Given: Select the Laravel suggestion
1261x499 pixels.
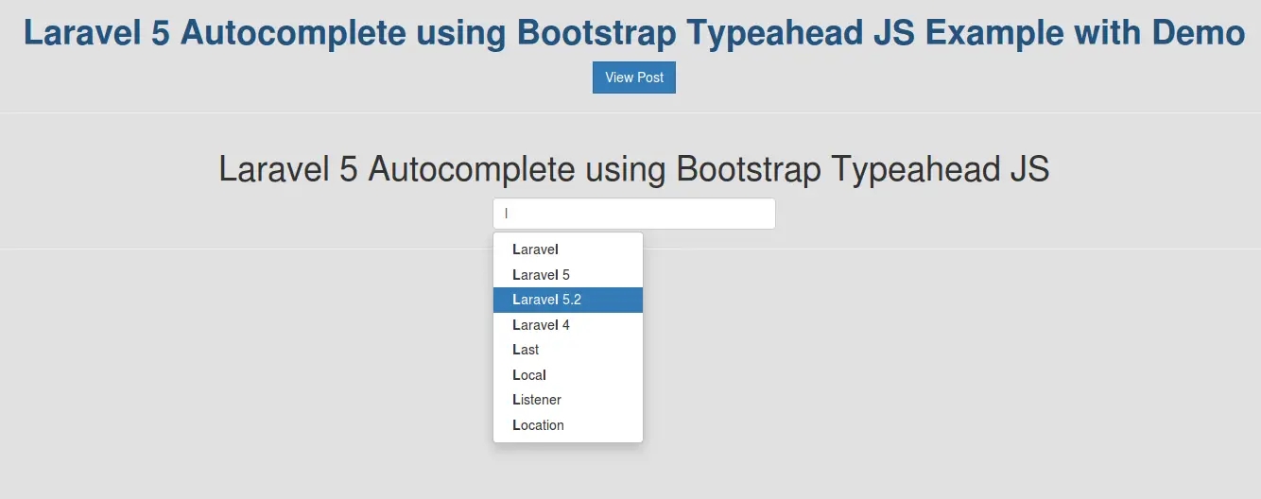Looking at the screenshot, I should point(536,249).
